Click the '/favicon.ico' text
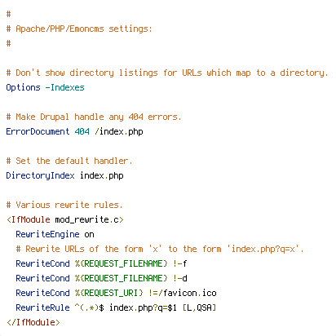Image resolution: width=336 pixels, height=336 pixels. [188, 293]
